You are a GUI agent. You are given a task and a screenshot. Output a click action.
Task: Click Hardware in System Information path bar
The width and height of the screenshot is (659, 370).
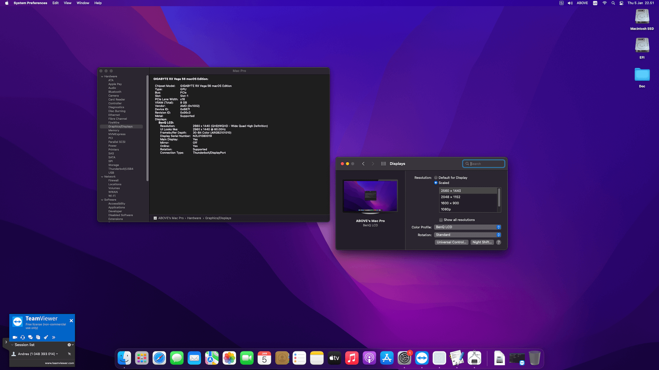[x=194, y=218]
